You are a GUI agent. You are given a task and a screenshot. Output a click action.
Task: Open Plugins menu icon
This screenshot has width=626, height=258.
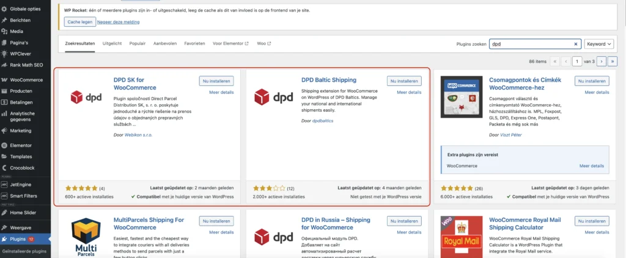click(4, 239)
